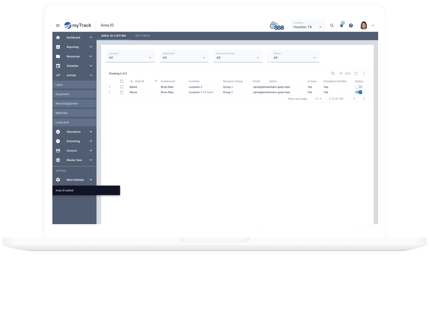Click the Main Settings gear icon
The width and height of the screenshot is (429, 322).
tap(58, 180)
